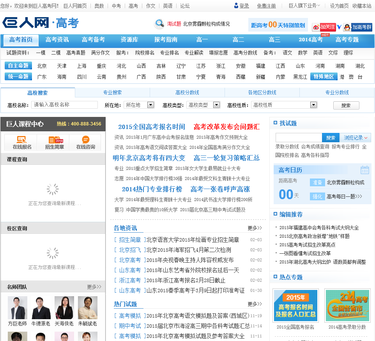Image resolution: width=375 pixels, height=341 pixels.
Task: Click the user icon beside 登录
Action: 236,5
